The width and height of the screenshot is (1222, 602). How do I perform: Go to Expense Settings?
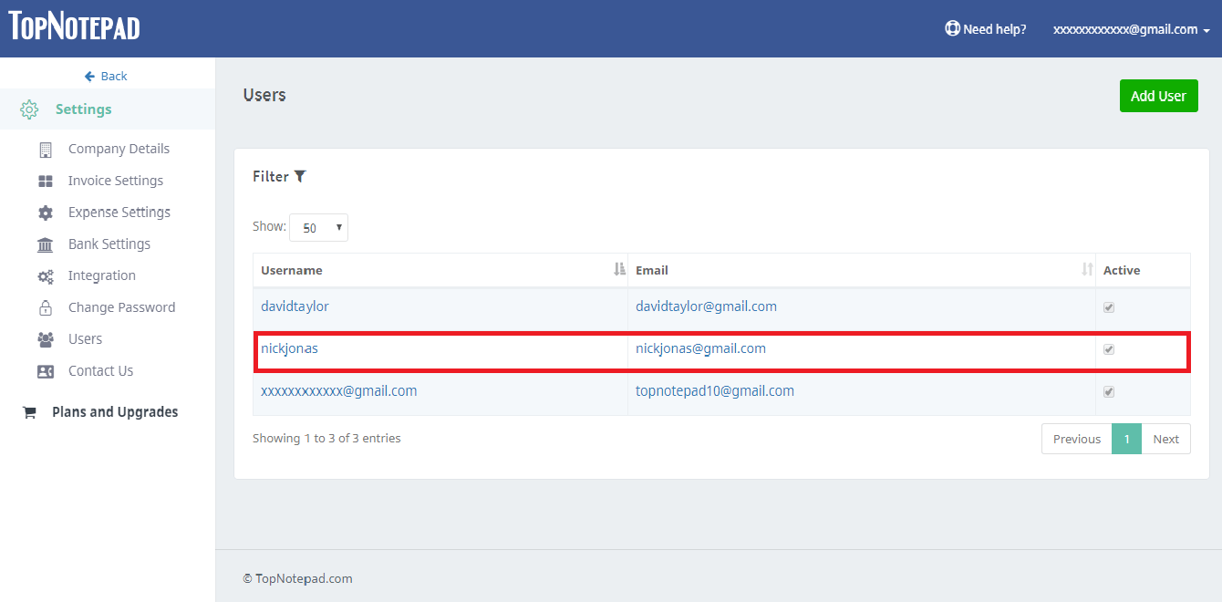click(119, 212)
